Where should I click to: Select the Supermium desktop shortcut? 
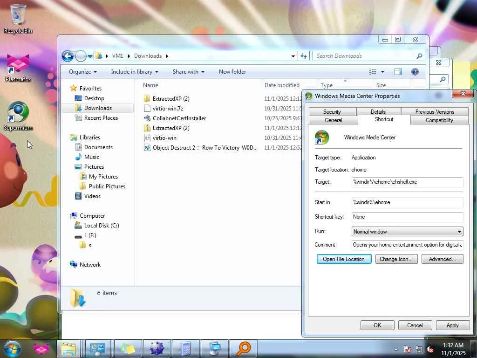pyautogui.click(x=18, y=116)
